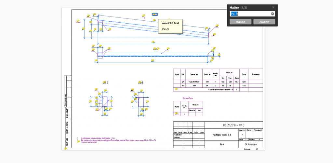The width and height of the screenshot is (333, 163).
Task: Open comment icon in materials table bottom row
Action: pyautogui.click(x=176, y=89)
